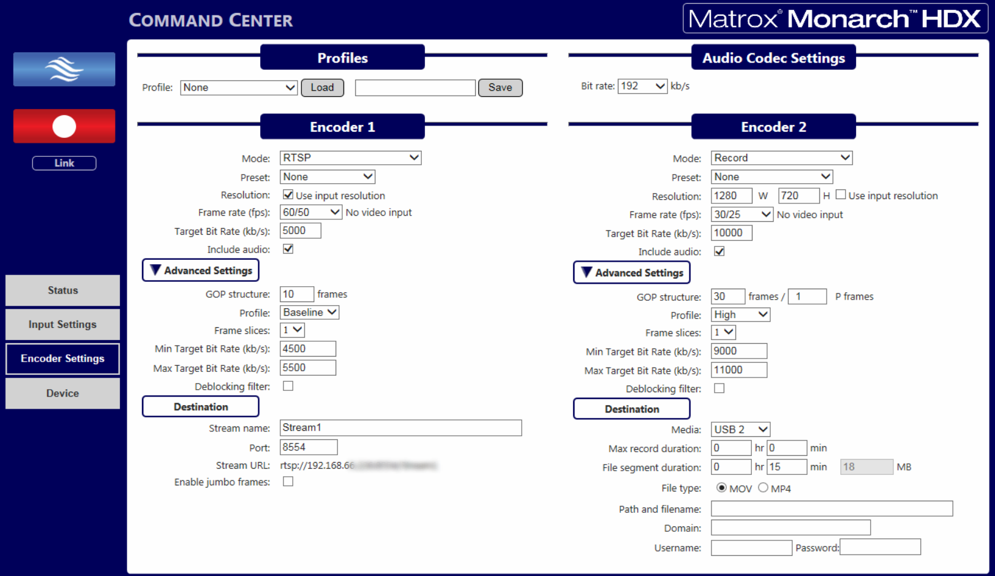Viewport: 995px width, 576px height.
Task: Open the audio Bit rate dropdown
Action: coord(642,86)
